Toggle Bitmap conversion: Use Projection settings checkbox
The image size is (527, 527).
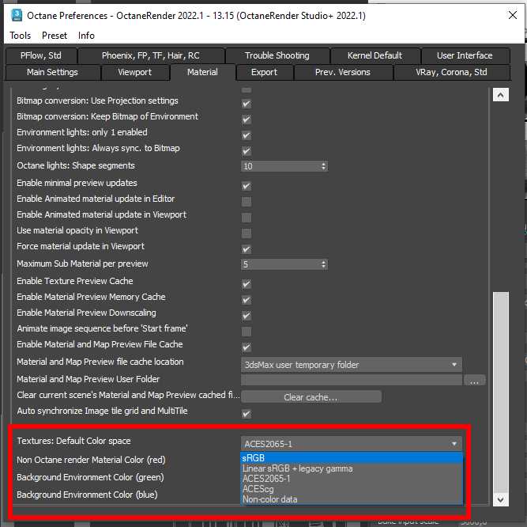click(247, 104)
